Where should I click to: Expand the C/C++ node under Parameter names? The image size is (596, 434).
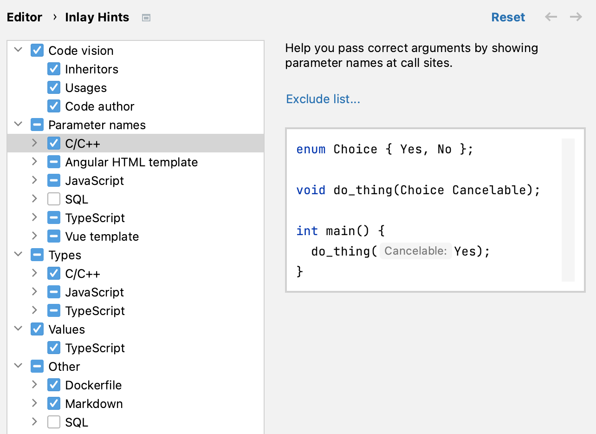[34, 143]
